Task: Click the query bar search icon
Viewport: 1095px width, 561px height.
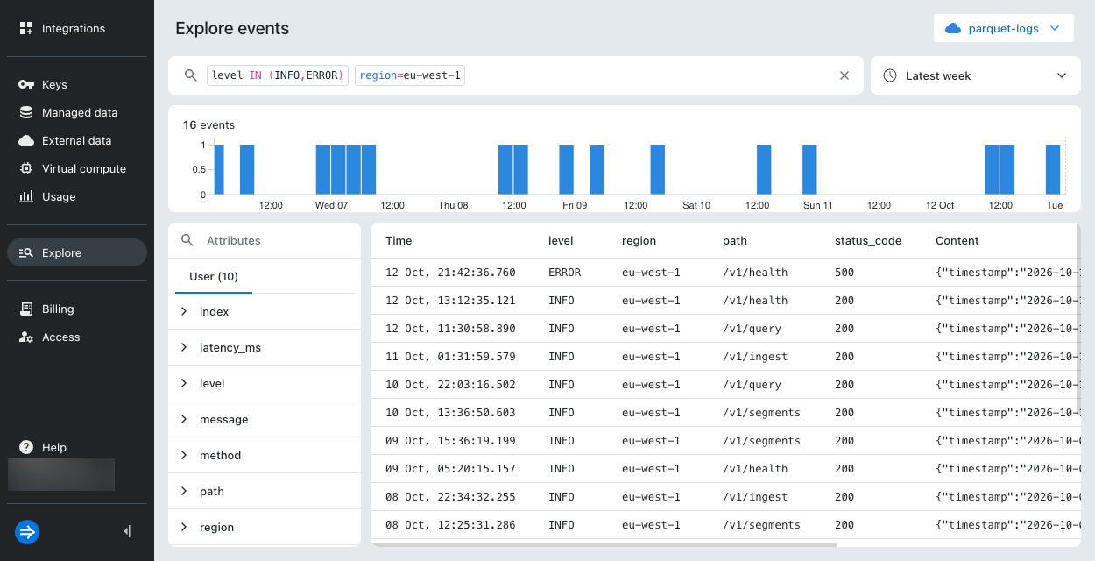Action: 190,75
